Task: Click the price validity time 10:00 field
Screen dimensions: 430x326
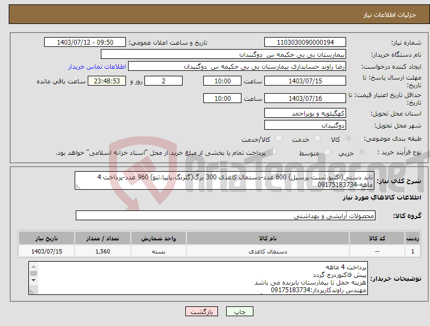Action: point(222,98)
